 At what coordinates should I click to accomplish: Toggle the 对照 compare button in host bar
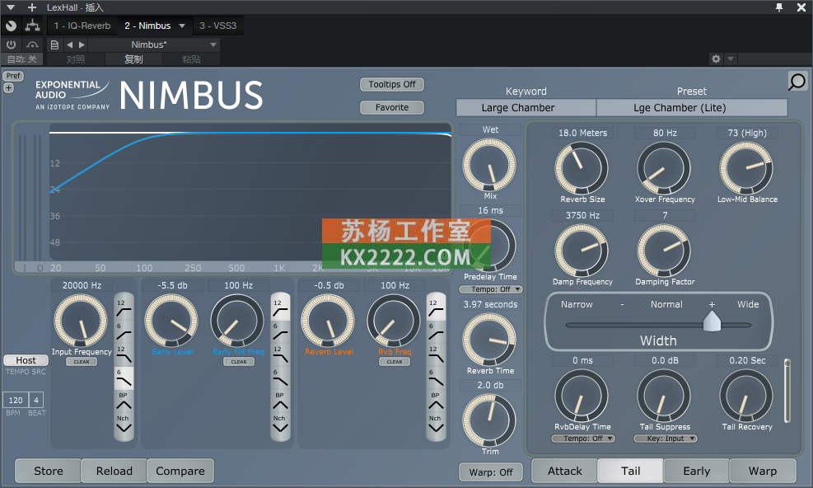[x=76, y=59]
